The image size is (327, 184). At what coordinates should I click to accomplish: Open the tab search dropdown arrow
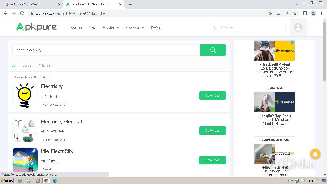297,4
